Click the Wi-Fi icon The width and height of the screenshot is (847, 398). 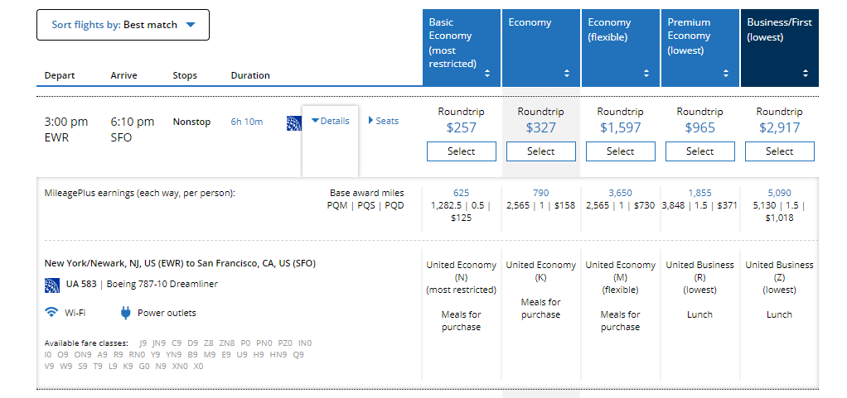[51, 312]
